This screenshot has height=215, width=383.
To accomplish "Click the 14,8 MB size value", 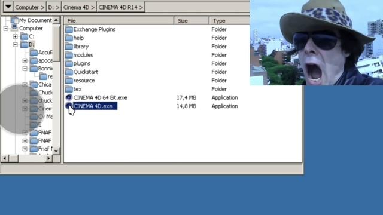I will coord(186,106).
